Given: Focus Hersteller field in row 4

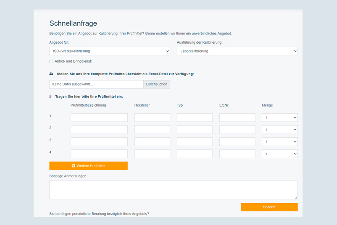Looking at the screenshot, I should coord(152,154).
